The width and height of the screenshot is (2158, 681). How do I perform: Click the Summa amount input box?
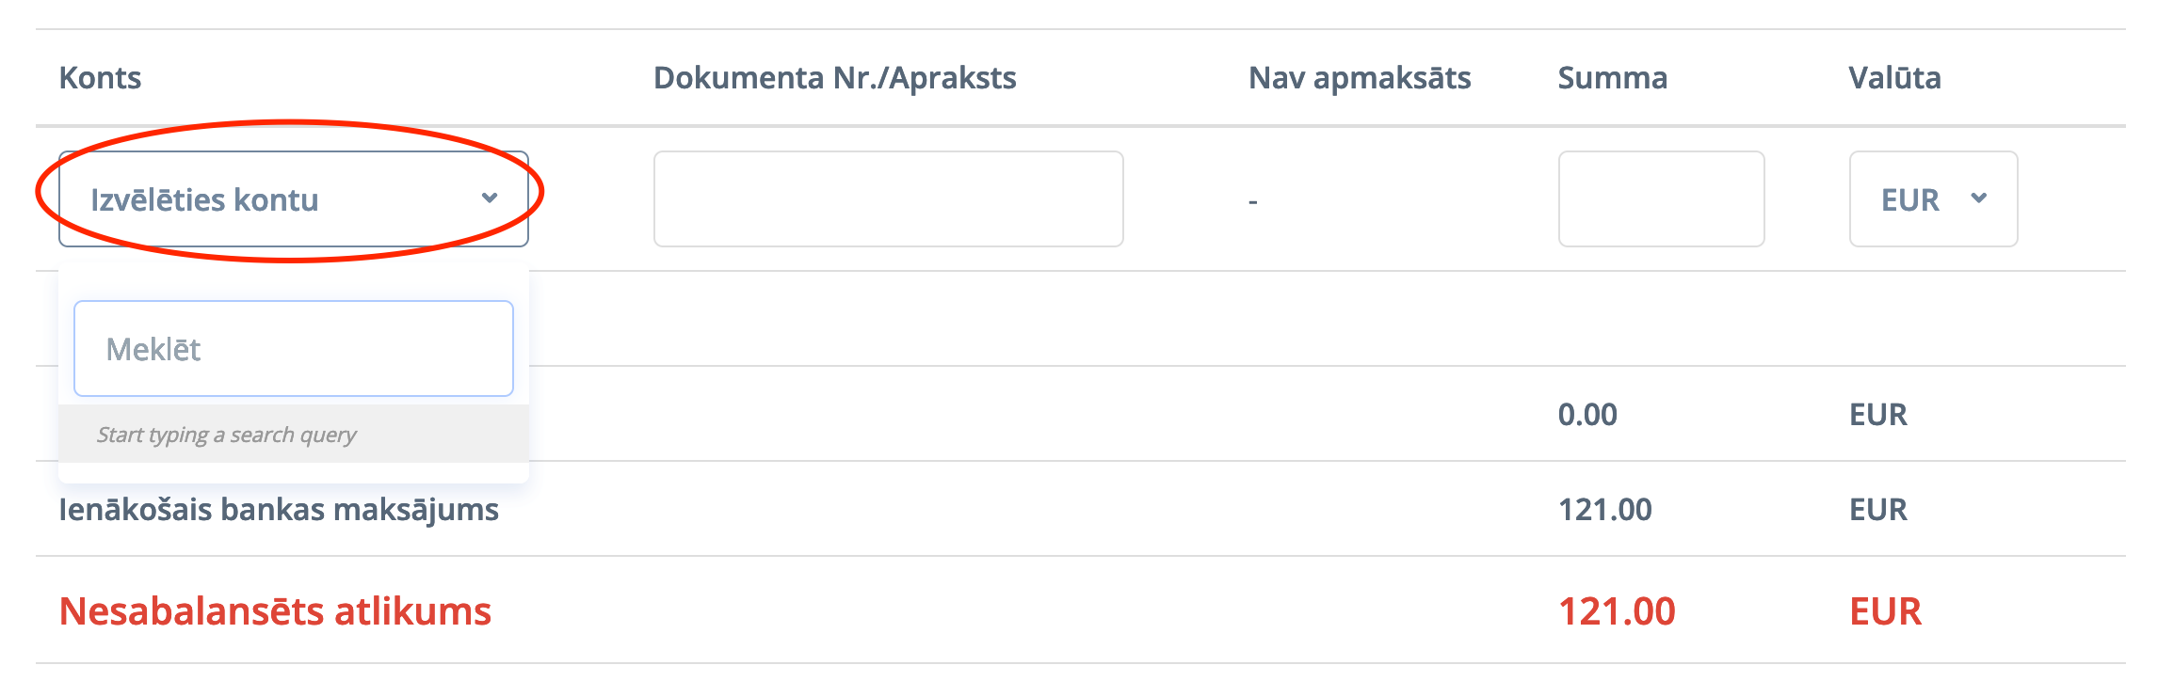[x=1661, y=199]
